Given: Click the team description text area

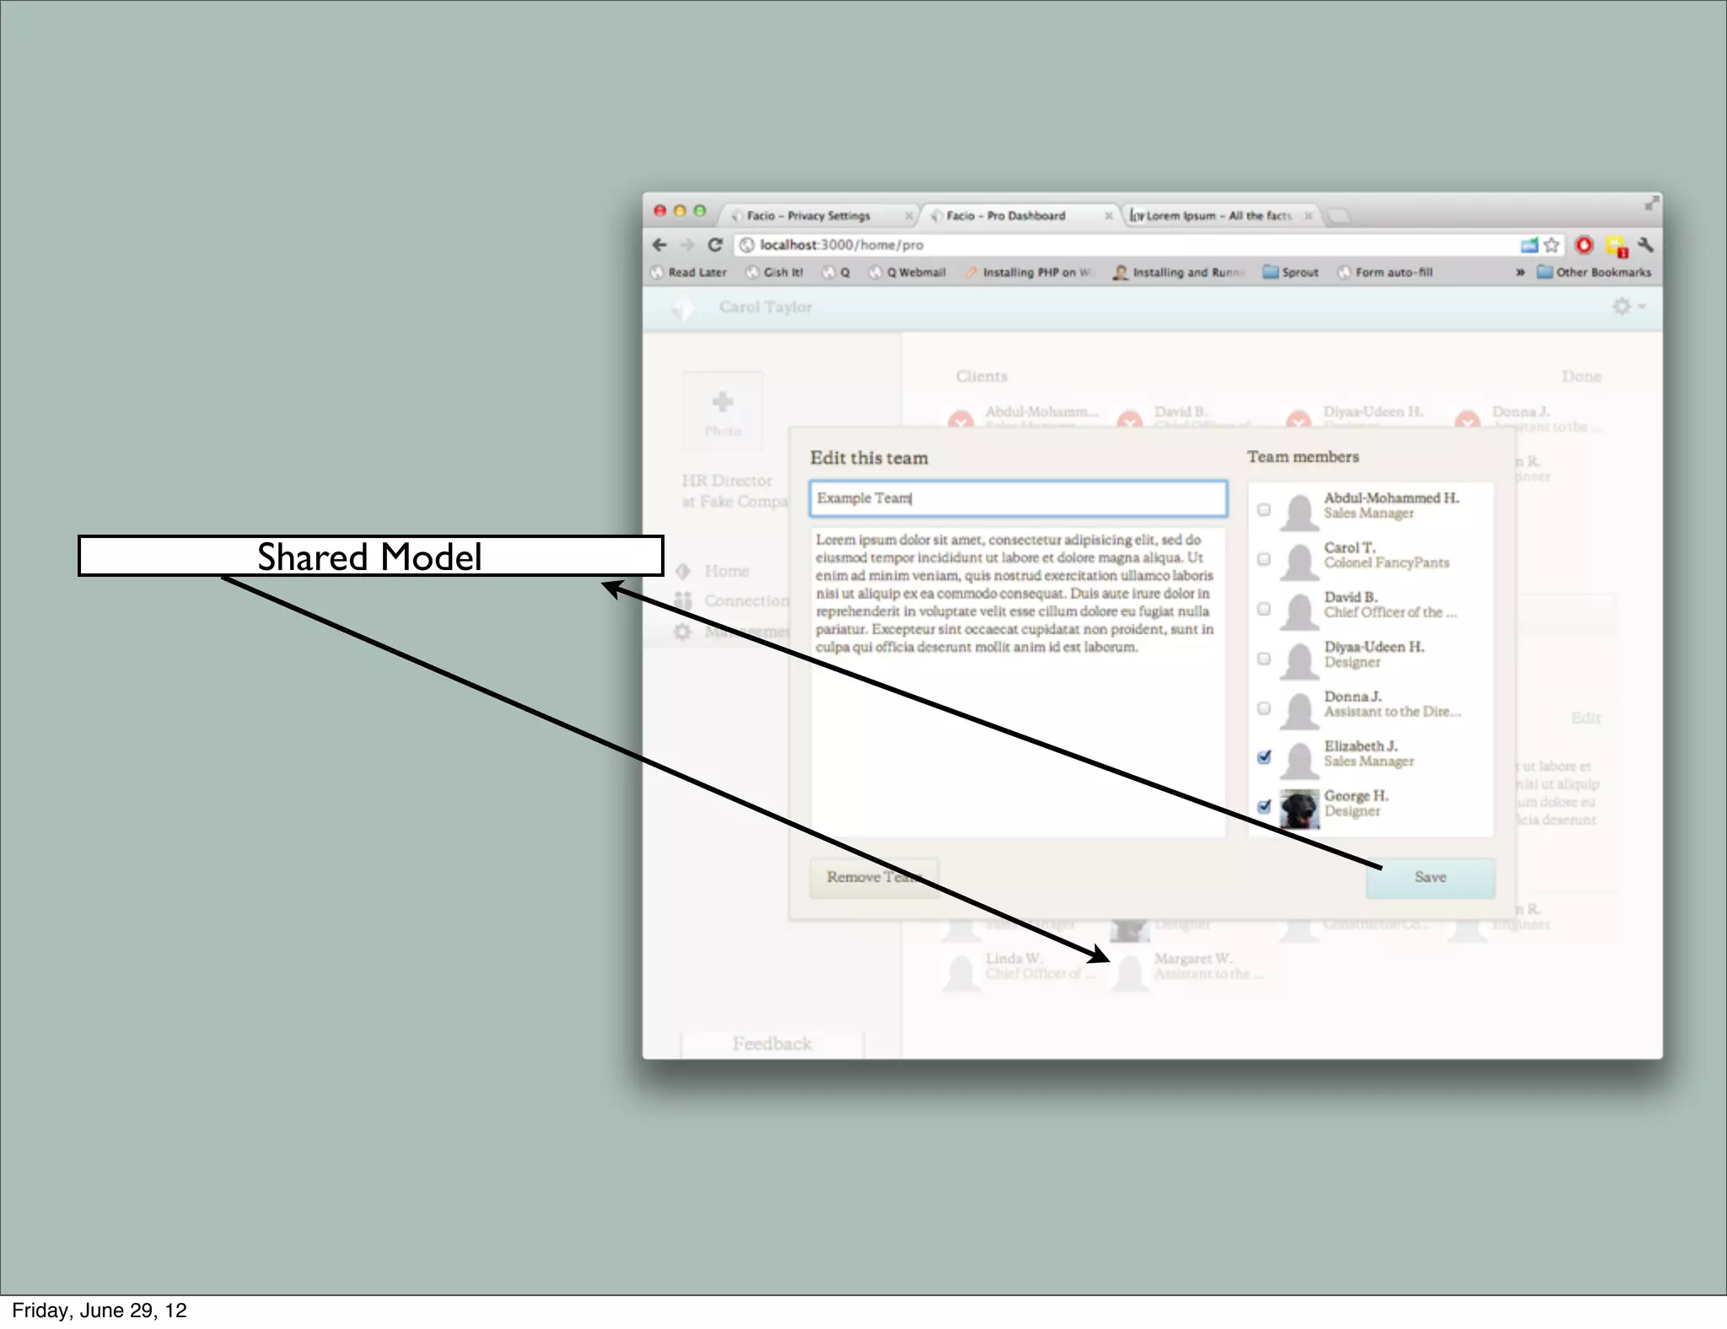Looking at the screenshot, I should [x=1018, y=681].
